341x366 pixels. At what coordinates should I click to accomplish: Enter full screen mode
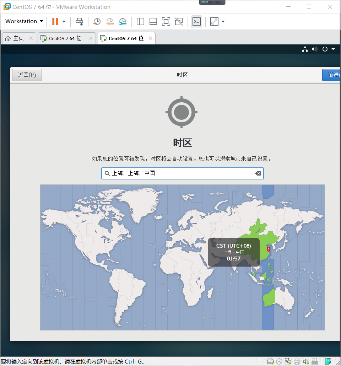pyautogui.click(x=166, y=21)
